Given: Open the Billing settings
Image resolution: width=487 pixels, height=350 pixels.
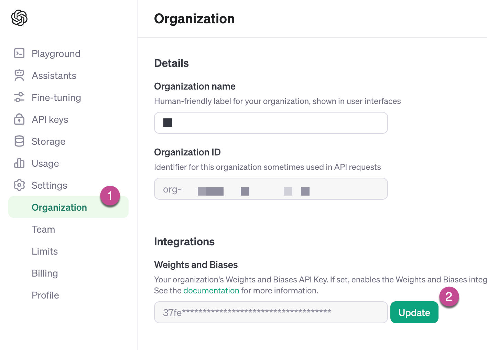Looking at the screenshot, I should click(x=45, y=273).
